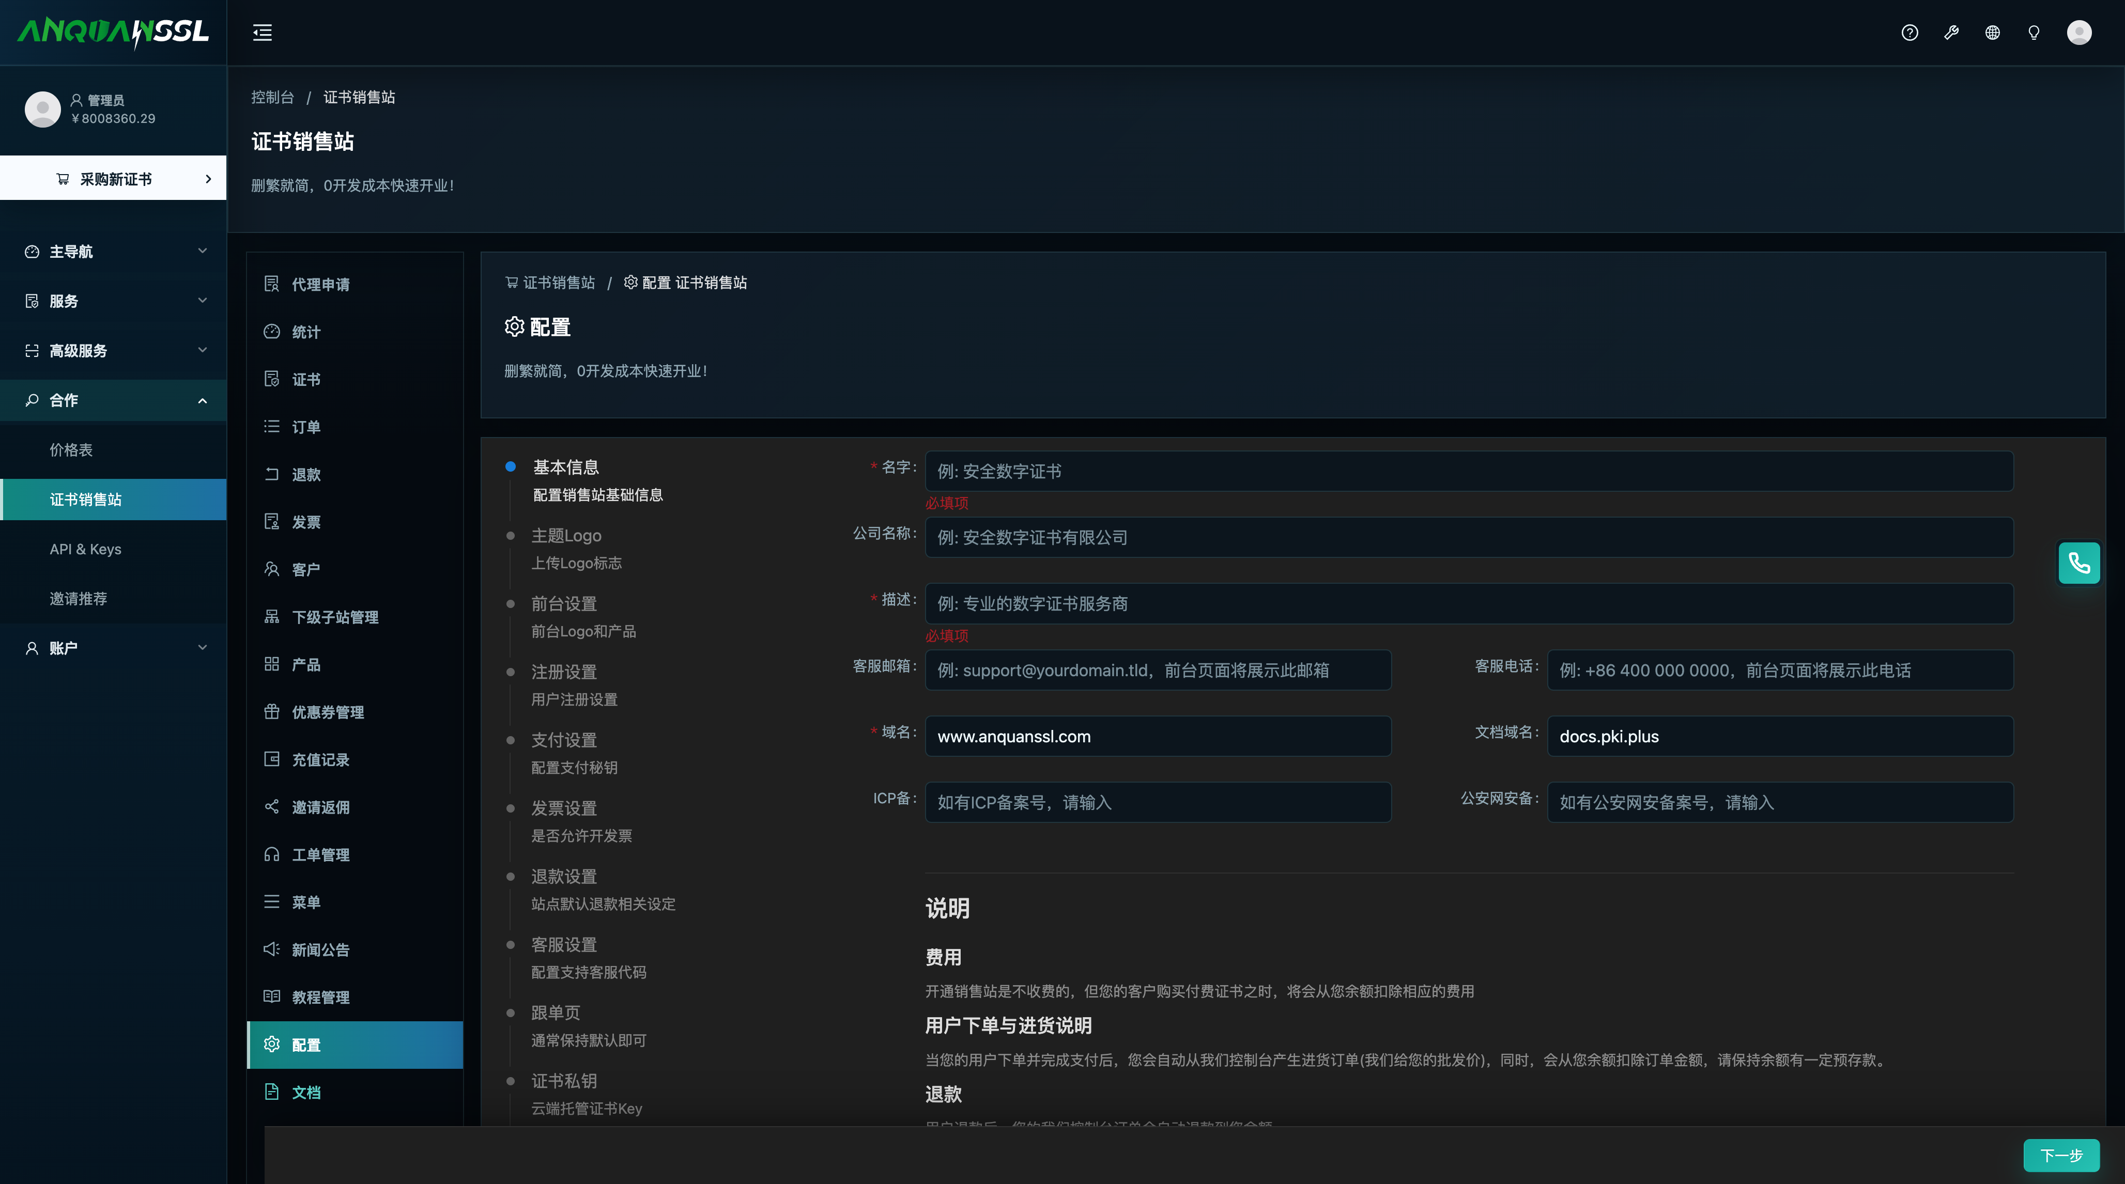The height and width of the screenshot is (1184, 2125).
Task: Click the light bulb theme icon
Action: point(2034,33)
